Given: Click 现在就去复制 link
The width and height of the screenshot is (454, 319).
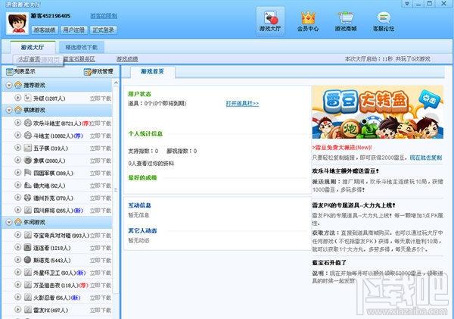Looking at the screenshot, I should tap(425, 158).
